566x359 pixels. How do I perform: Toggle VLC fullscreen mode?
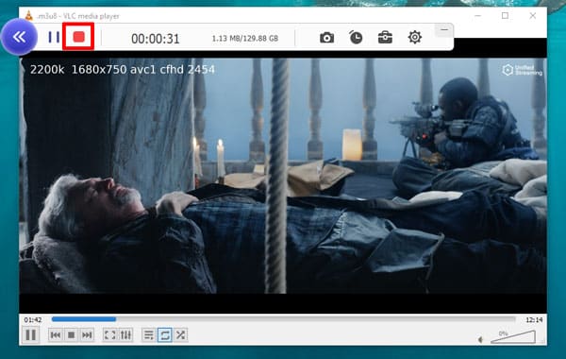(x=109, y=335)
